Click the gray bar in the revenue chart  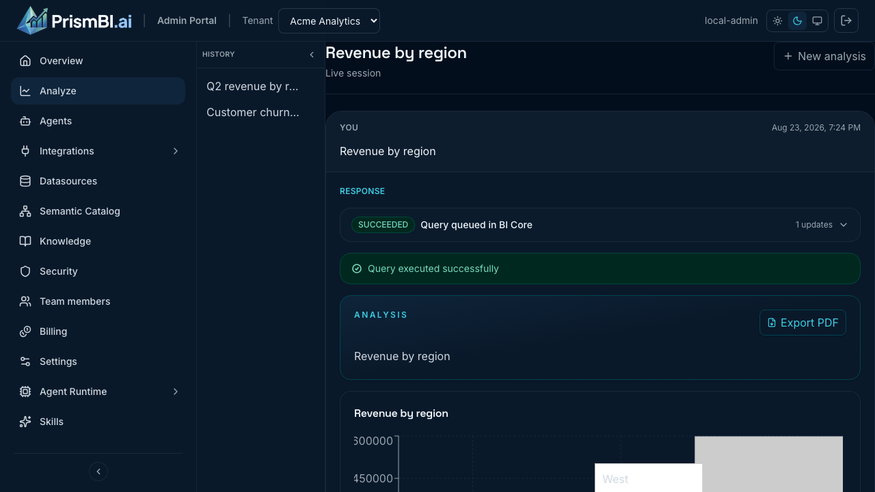768,464
